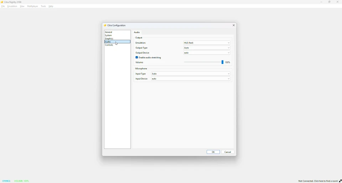Open the Output Device dropdown
Image resolution: width=342 pixels, height=183 pixels.
[207, 53]
